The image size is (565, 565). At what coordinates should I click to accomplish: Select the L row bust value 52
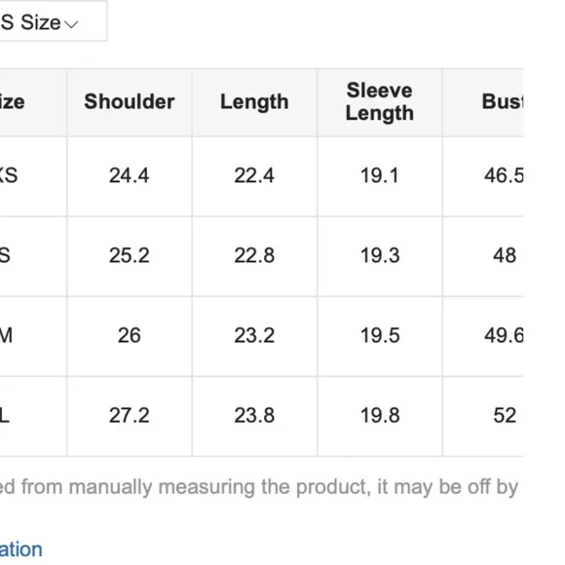pyautogui.click(x=505, y=415)
